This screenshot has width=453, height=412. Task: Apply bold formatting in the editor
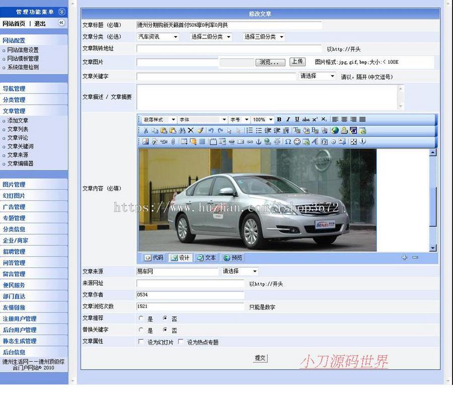click(x=279, y=120)
